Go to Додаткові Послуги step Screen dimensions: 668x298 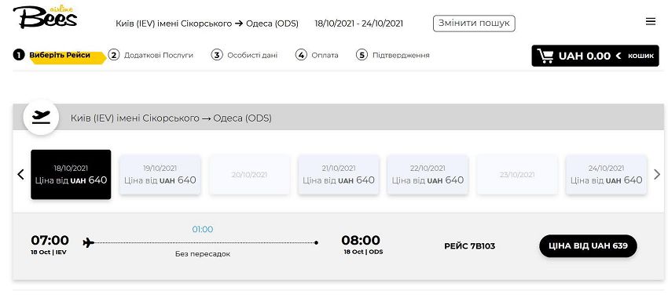150,55
